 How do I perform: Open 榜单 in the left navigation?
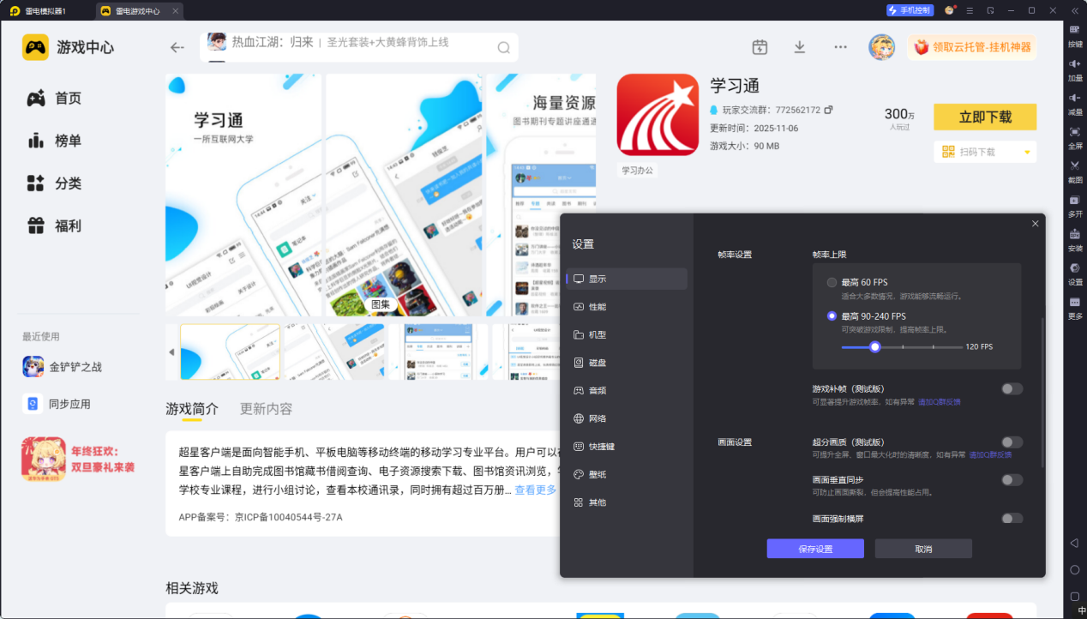pyautogui.click(x=55, y=141)
